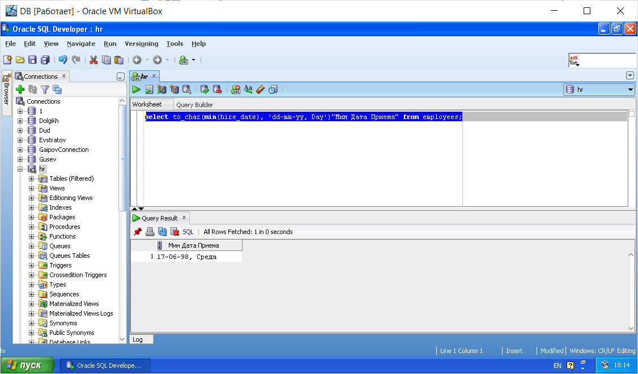Viewport: 638px width, 374px height.
Task: Open the Navigate menu
Action: (x=81, y=44)
